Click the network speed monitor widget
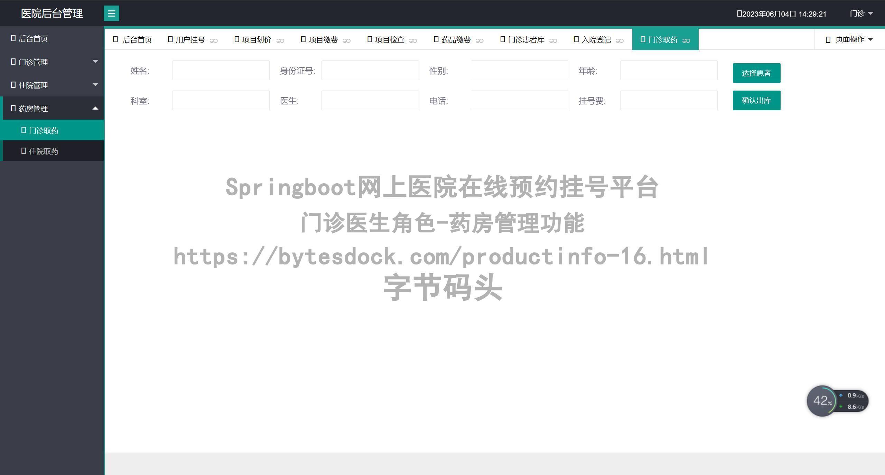Screen dimensions: 885x475 pos(837,401)
